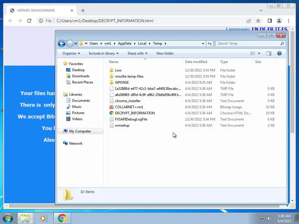
Task: Sort by the Type column header
Action: [236, 62]
